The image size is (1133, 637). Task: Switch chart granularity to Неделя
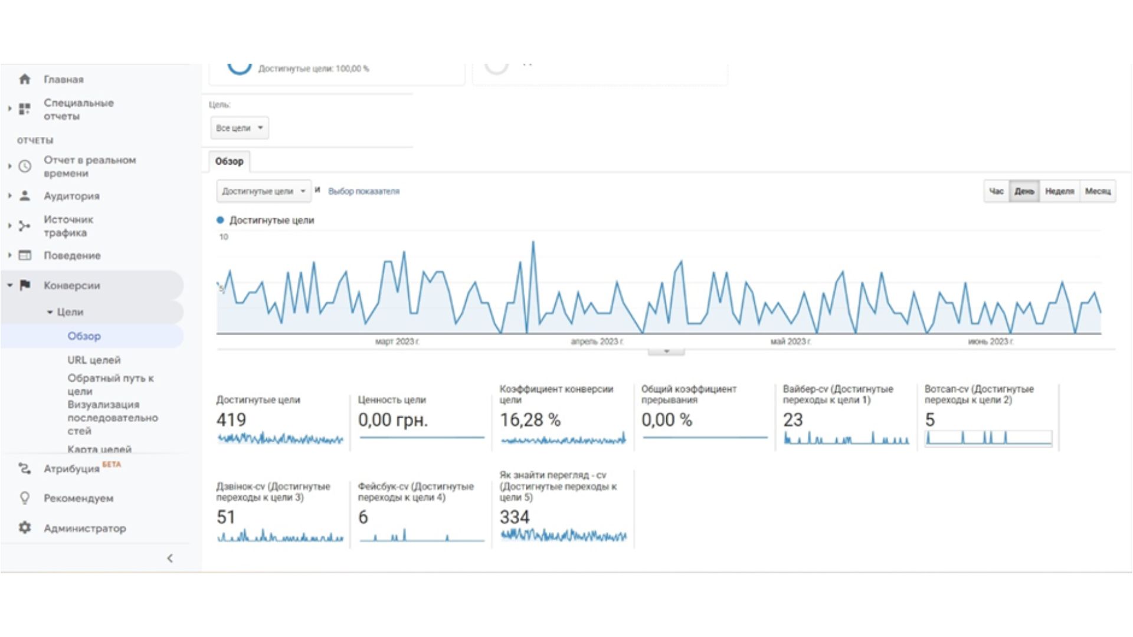tap(1059, 191)
